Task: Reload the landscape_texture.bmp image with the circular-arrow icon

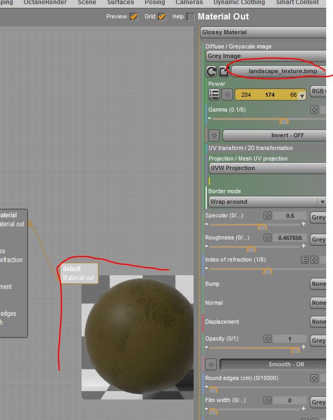Action: click(x=211, y=71)
